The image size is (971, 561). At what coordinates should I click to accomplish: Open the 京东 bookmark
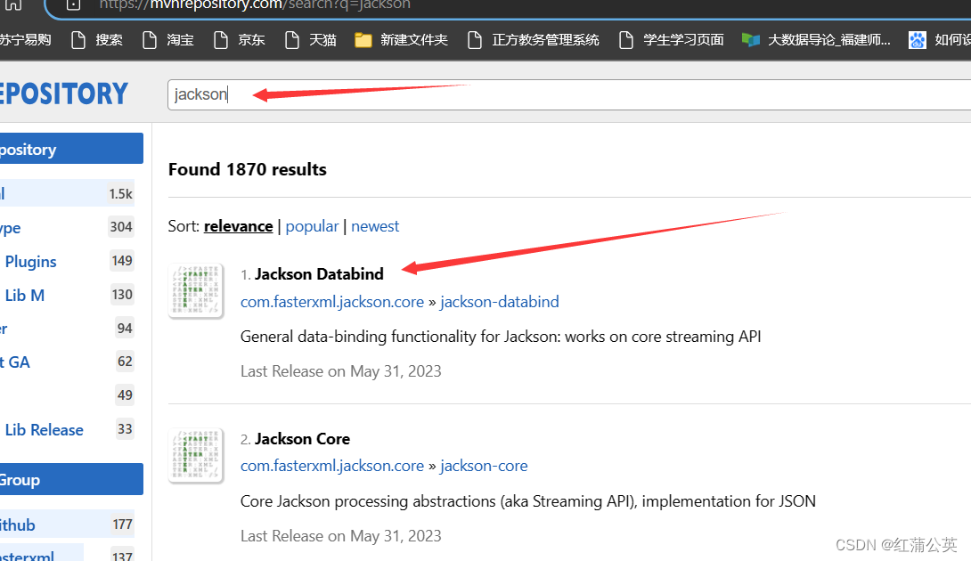point(240,40)
